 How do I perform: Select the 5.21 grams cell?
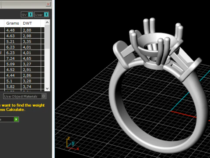tap(13, 42)
